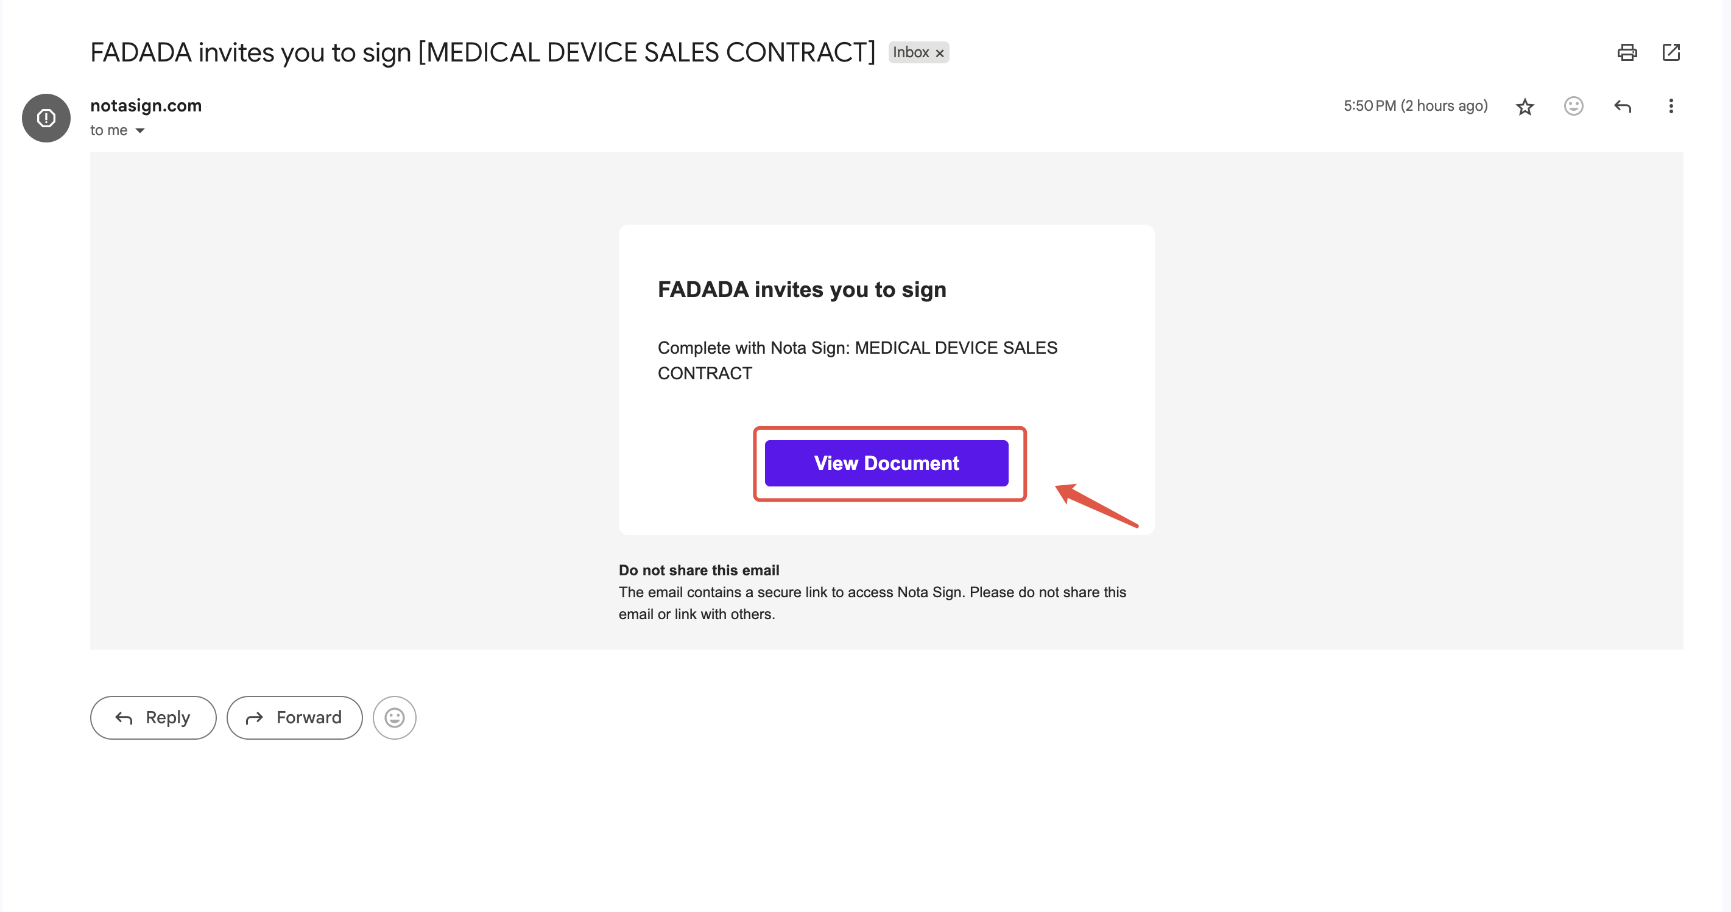Click the email subject line heading
The image size is (1731, 912).
tap(482, 52)
